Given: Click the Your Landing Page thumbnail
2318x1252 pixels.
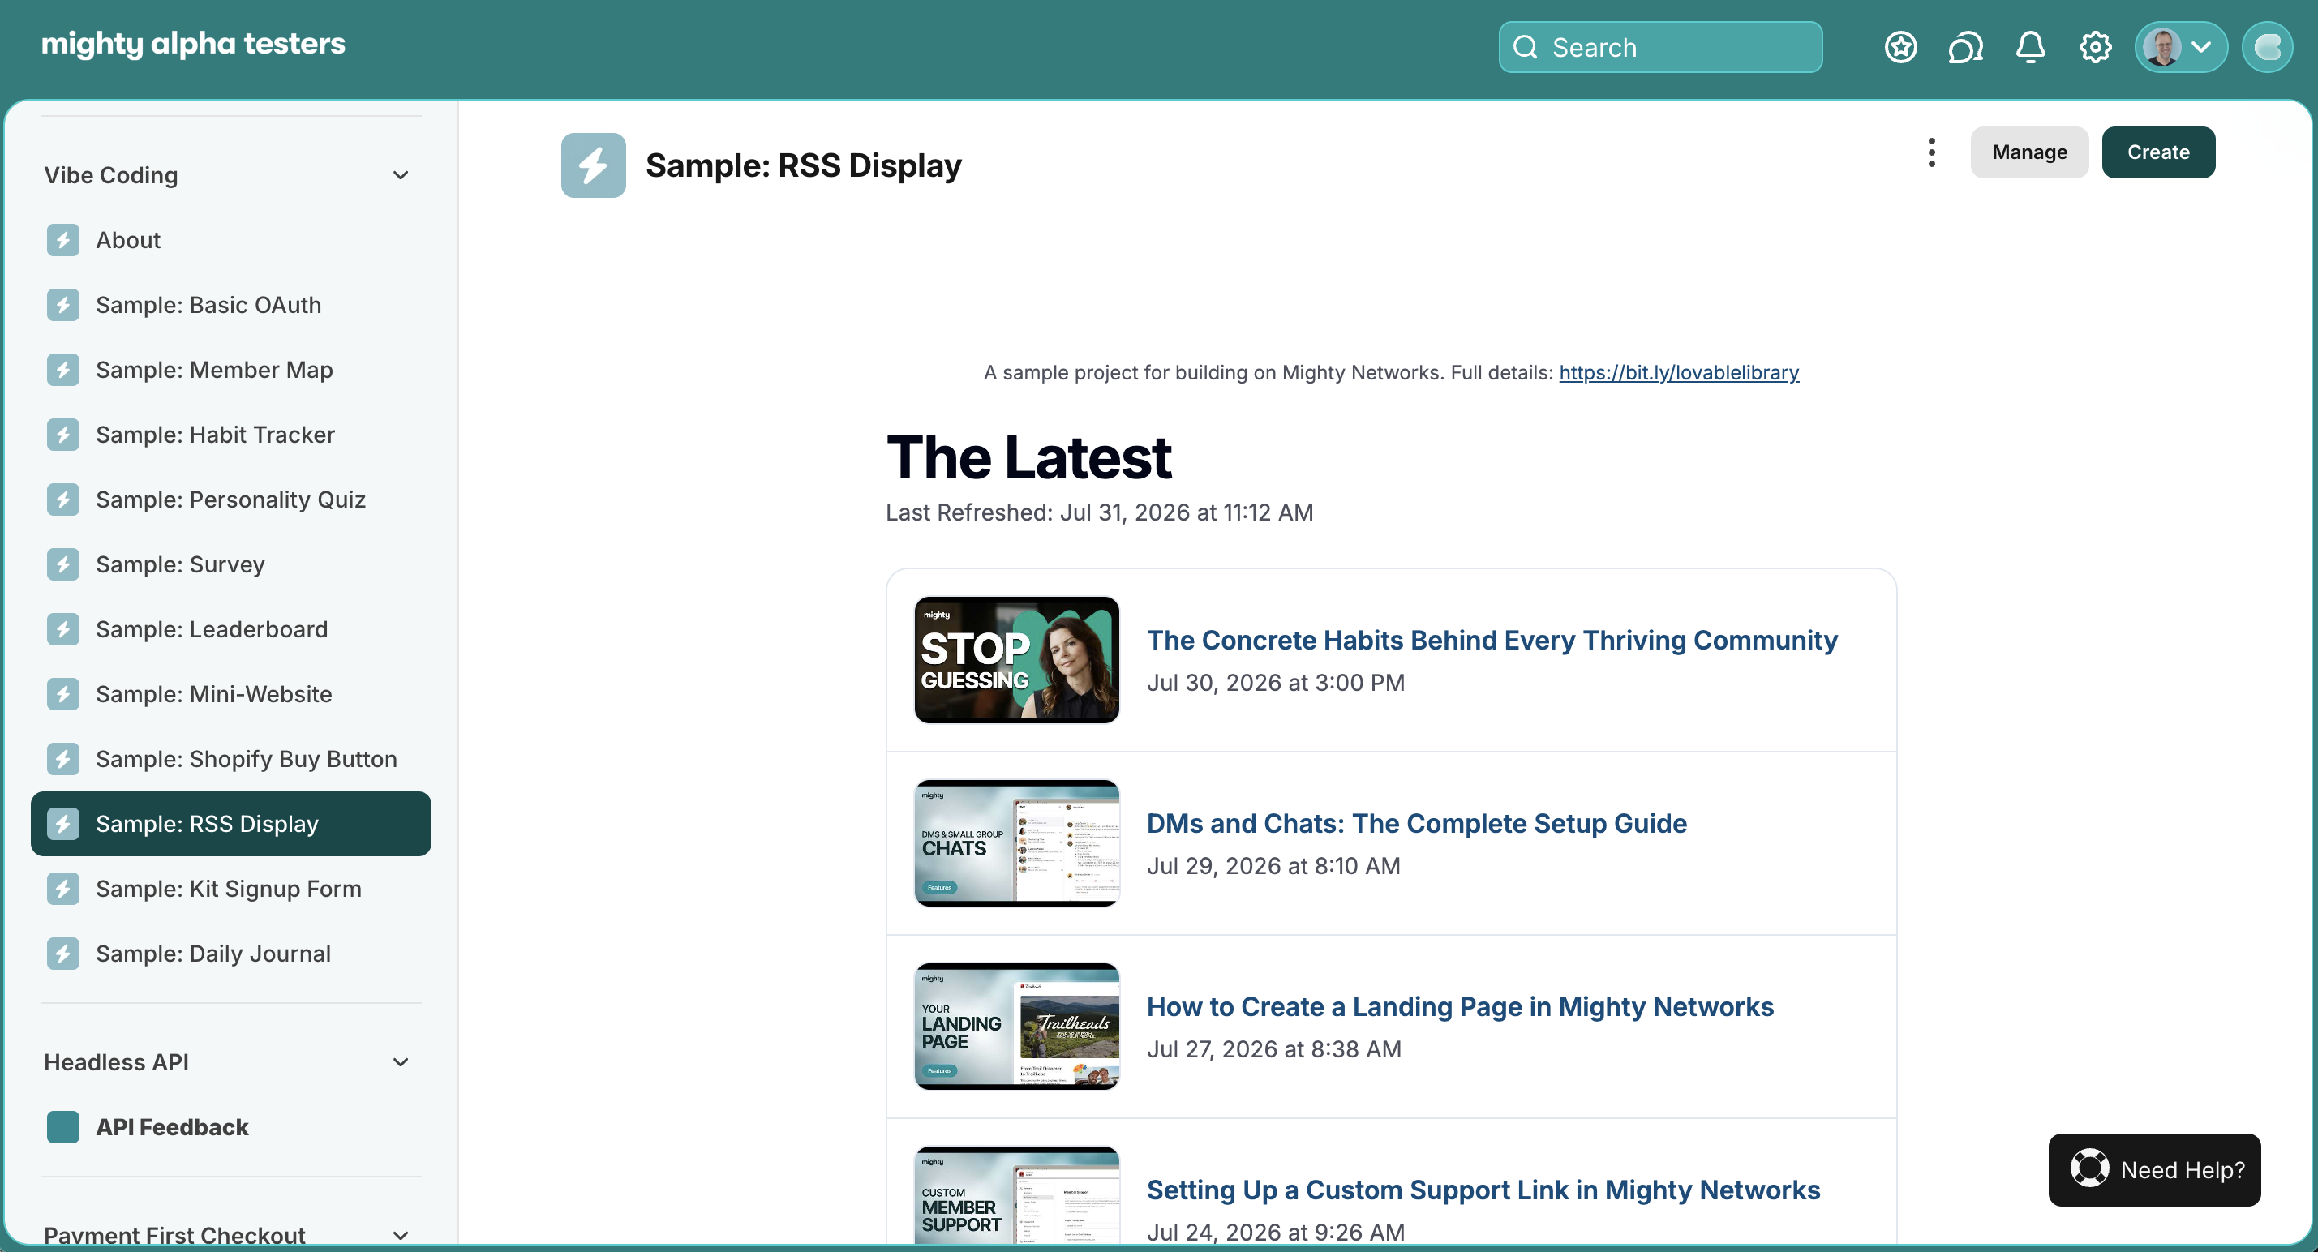Looking at the screenshot, I should tap(1017, 1027).
